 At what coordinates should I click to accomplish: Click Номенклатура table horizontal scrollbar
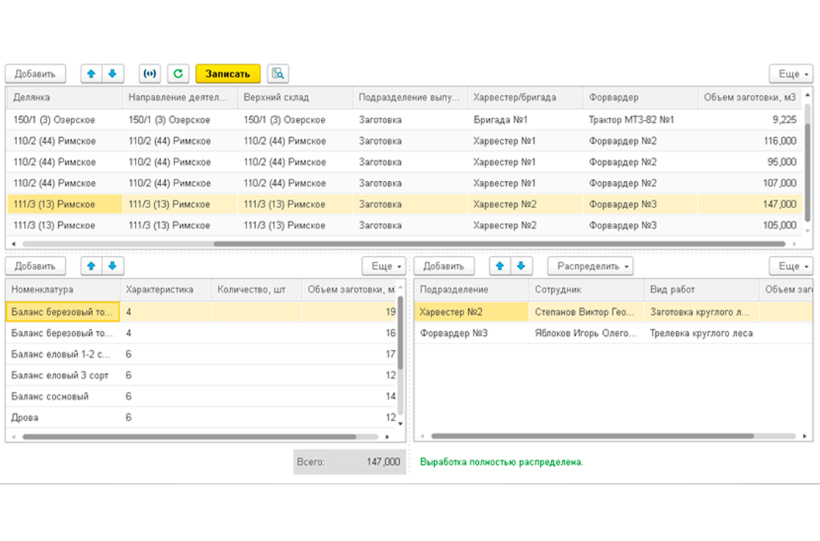click(x=189, y=437)
